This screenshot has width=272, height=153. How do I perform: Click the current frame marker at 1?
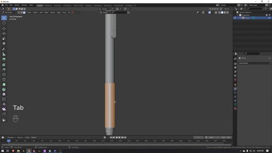coord(8,141)
